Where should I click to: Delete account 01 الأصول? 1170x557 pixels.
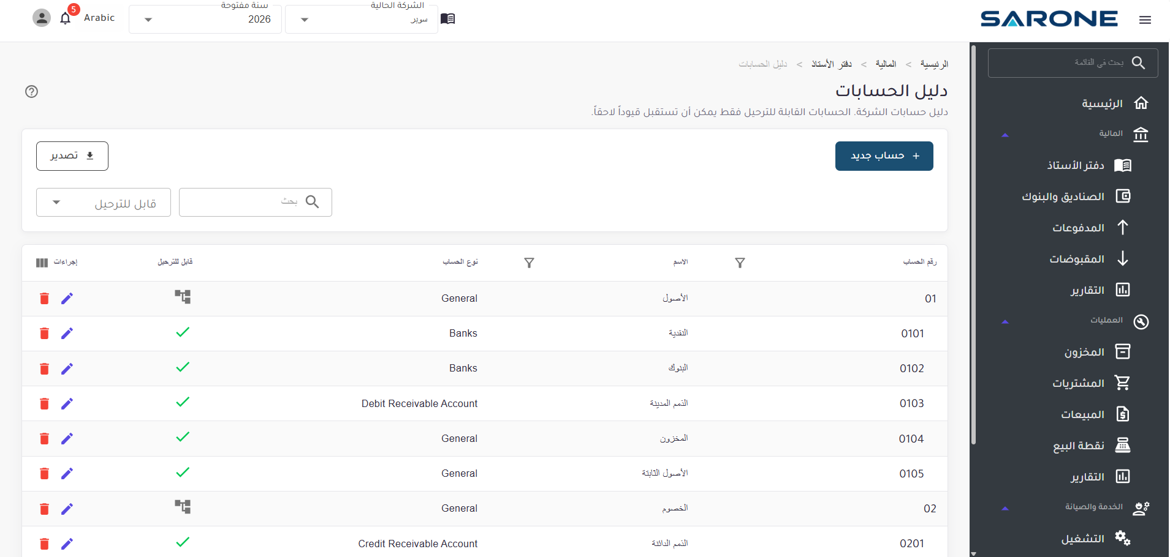click(44, 299)
